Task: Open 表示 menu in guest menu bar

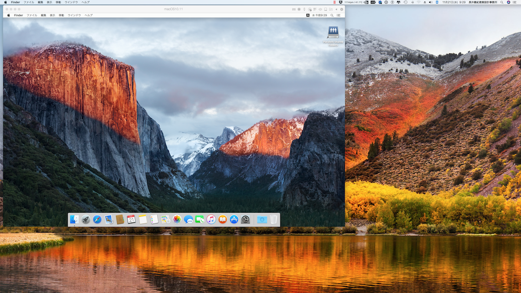Action: pos(53,15)
